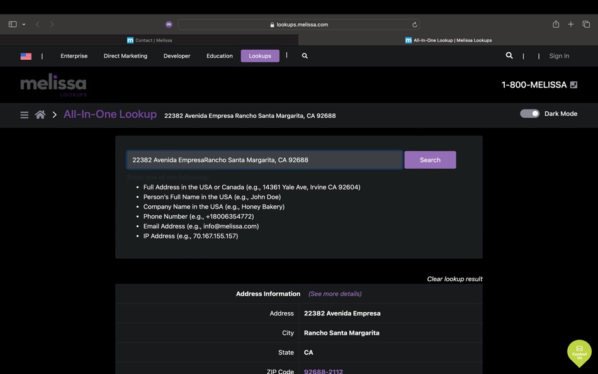Toggle the Dark Mode switch

530,113
